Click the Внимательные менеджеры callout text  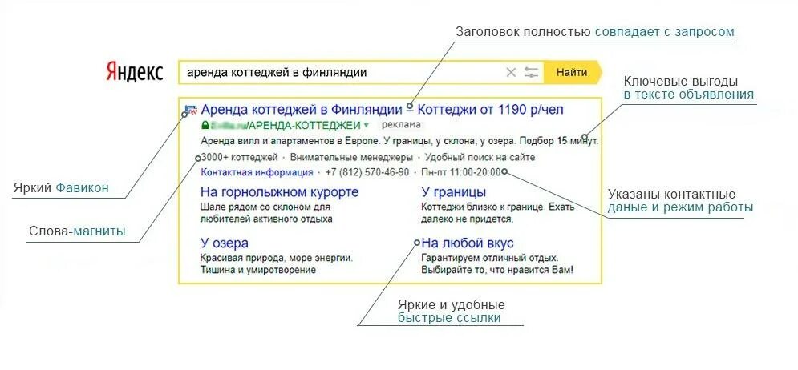click(351, 158)
